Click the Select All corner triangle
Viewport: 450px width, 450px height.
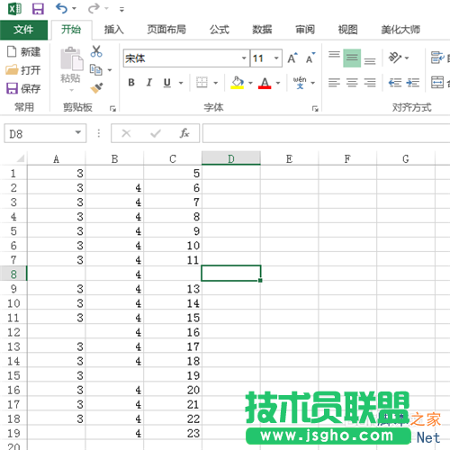pyautogui.click(x=20, y=158)
